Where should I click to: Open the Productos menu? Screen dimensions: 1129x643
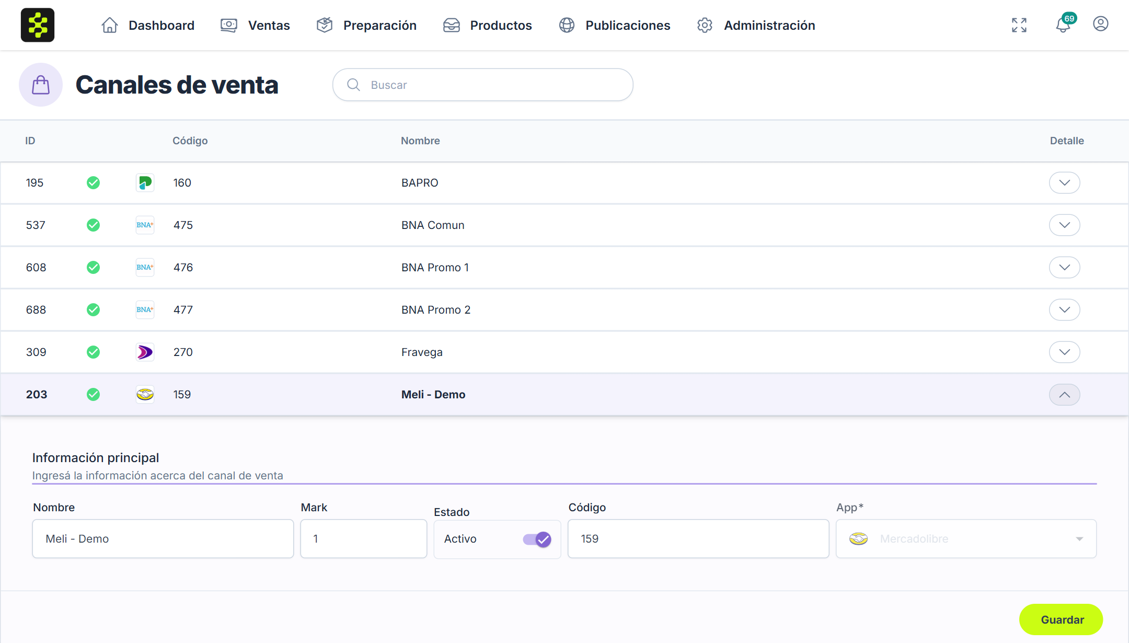487,25
